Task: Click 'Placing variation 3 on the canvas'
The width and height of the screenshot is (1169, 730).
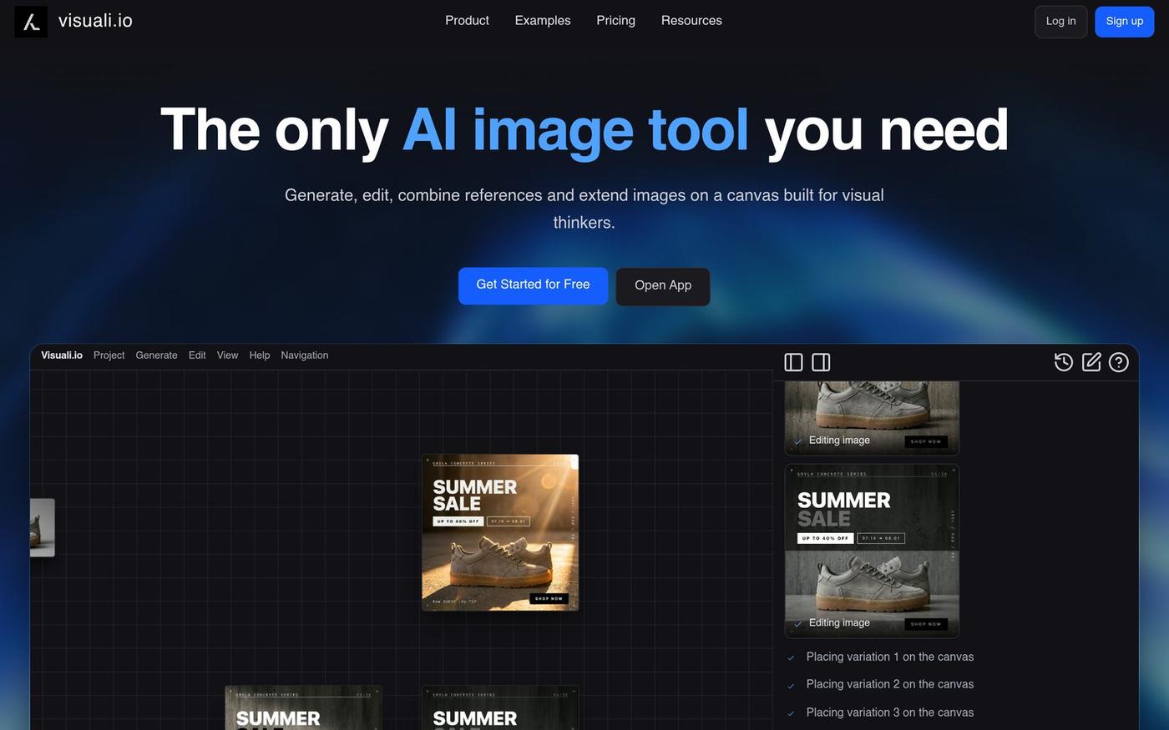Action: (890, 712)
